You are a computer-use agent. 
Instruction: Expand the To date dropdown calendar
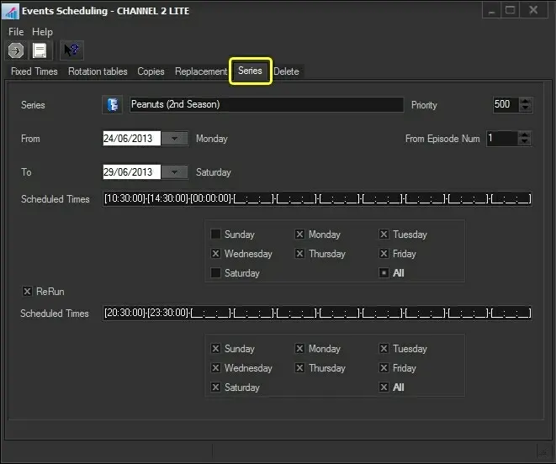174,172
